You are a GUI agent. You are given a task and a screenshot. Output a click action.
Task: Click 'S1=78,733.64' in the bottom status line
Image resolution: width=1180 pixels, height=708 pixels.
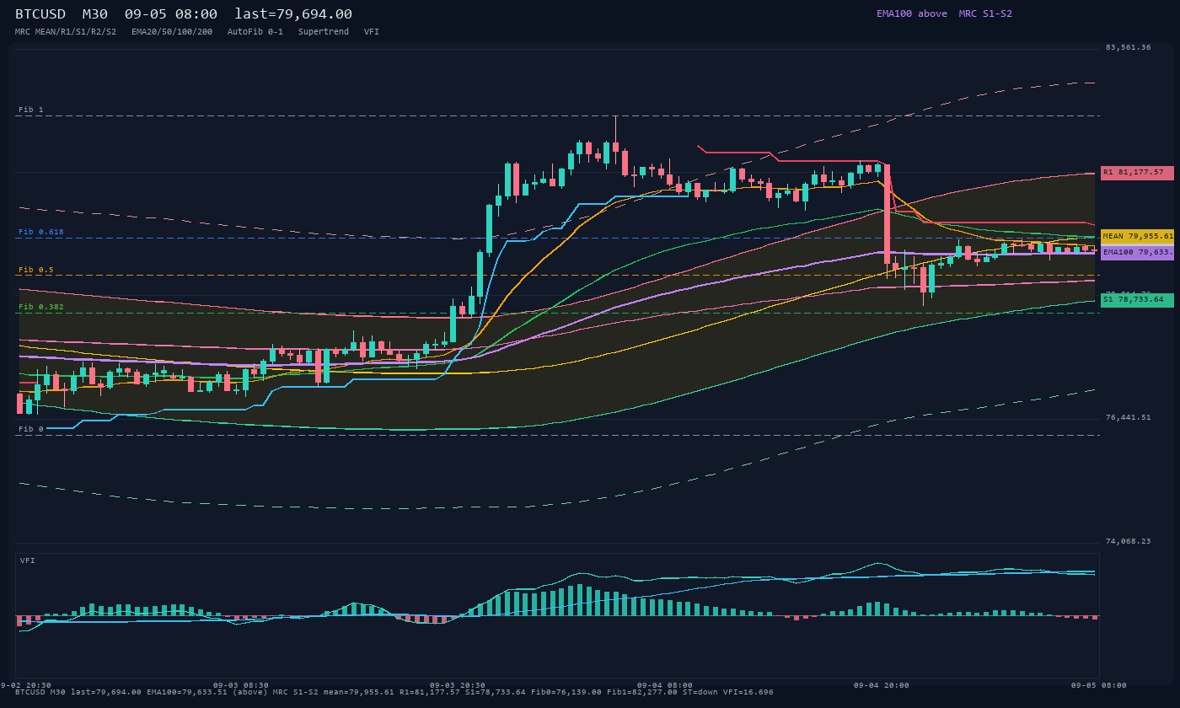[496, 692]
